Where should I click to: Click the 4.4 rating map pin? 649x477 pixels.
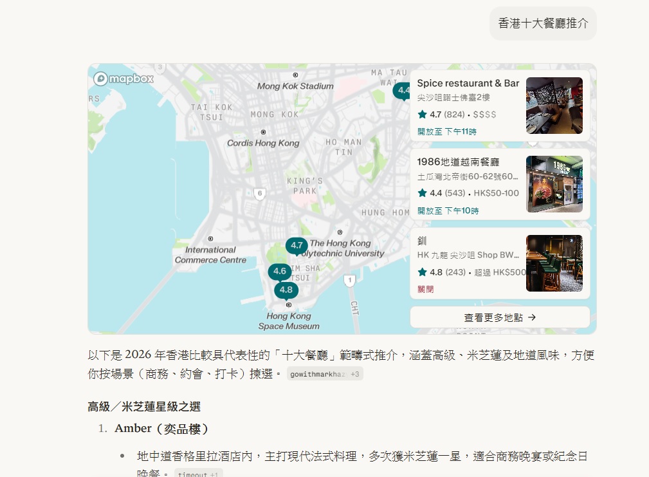point(402,90)
